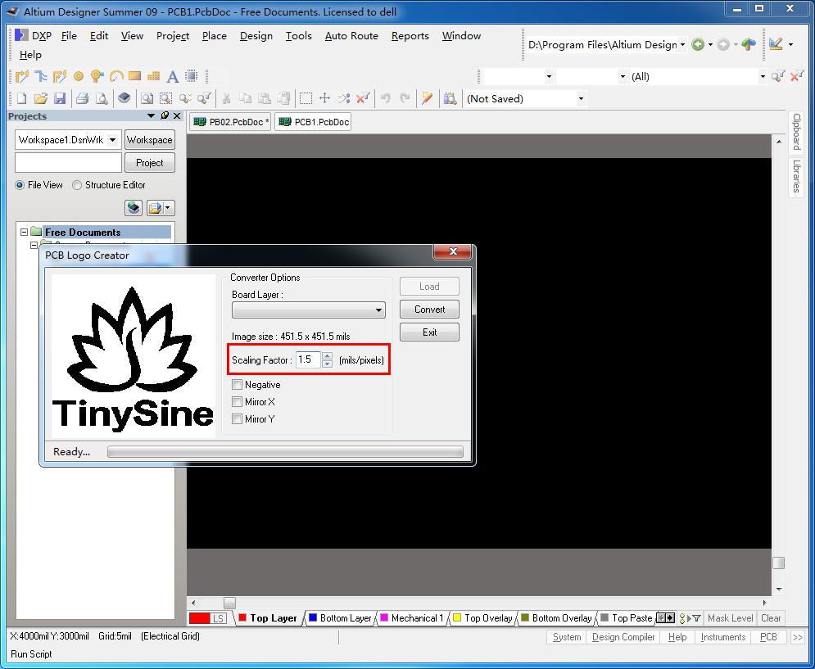Click the Place Pad tool icon
The height and width of the screenshot is (669, 815).
79,77
